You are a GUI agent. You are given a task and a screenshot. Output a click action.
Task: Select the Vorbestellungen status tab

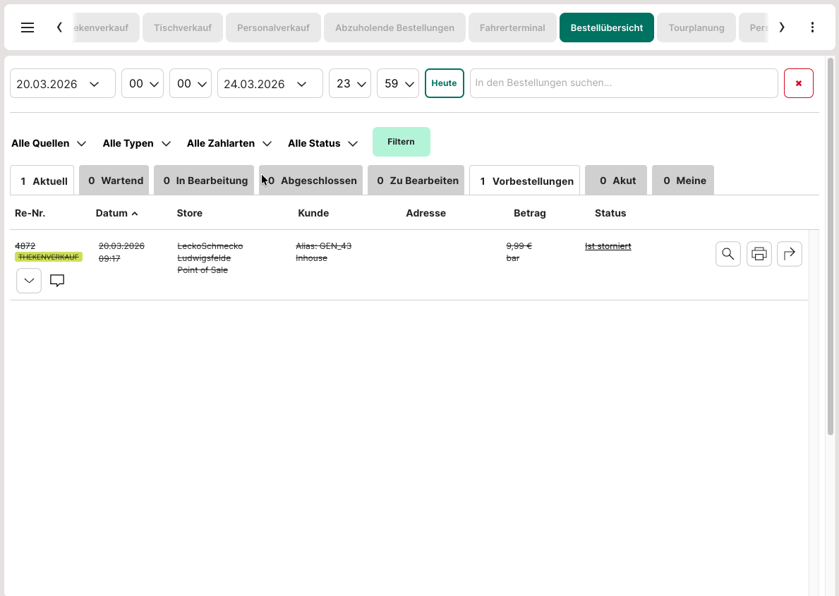[525, 181]
